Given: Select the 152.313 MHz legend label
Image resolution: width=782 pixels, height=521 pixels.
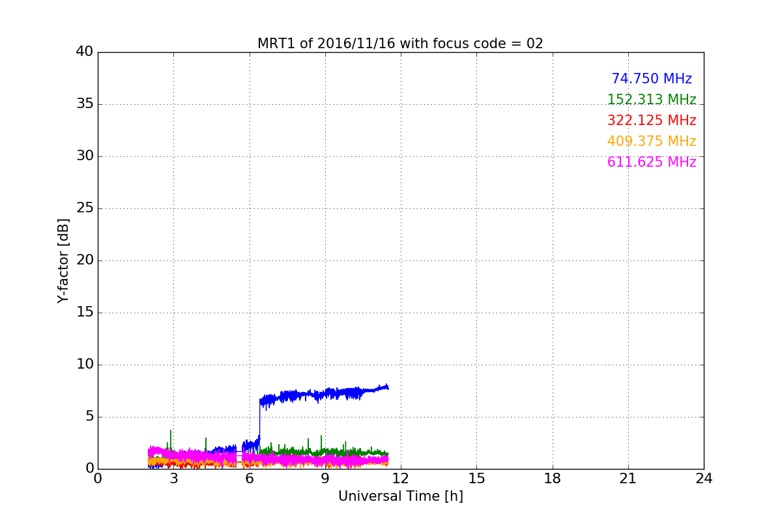Looking at the screenshot, I should click(652, 100).
